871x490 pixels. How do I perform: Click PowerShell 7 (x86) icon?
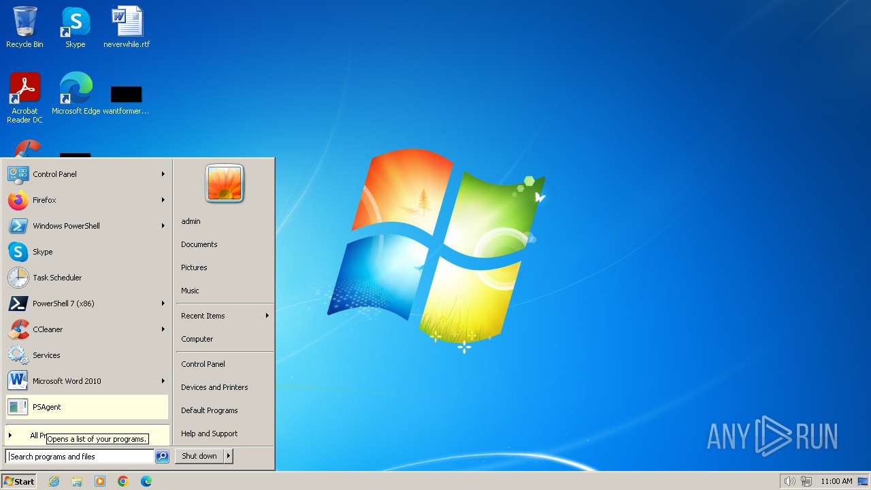18,304
